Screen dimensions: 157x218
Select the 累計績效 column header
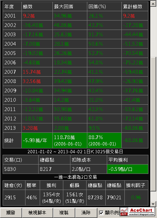point(135,6)
